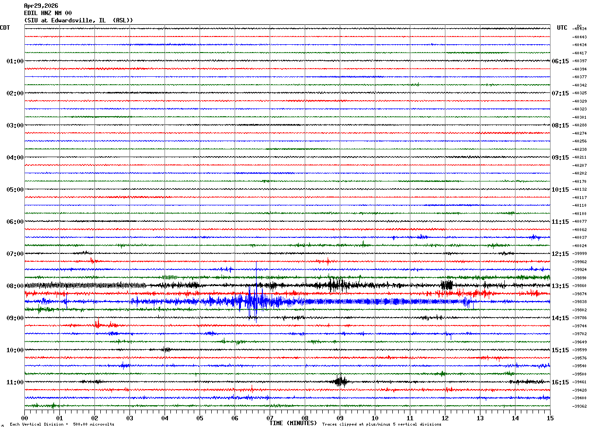
Task: Click the '05:00' CDT time label
Action: (x=15, y=190)
